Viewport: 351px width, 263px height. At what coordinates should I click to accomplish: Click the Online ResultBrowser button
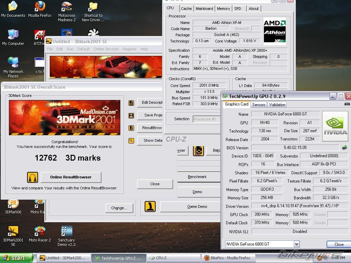coord(71,177)
